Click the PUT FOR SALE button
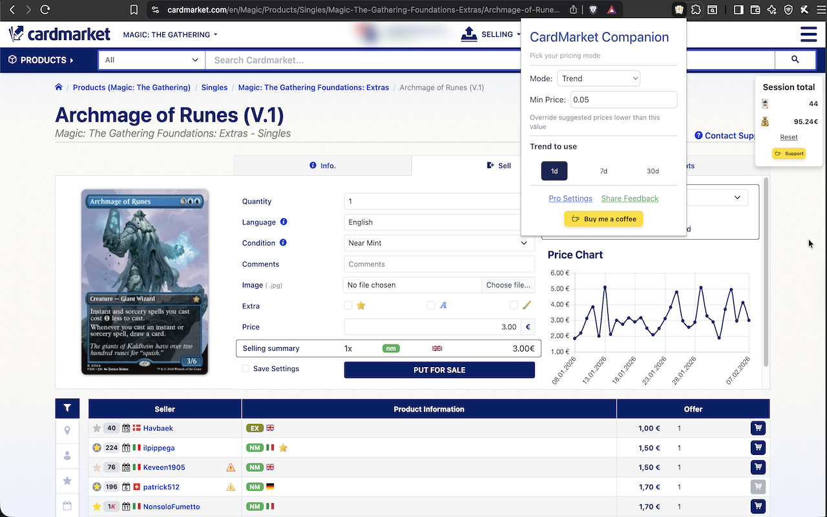Image resolution: width=827 pixels, height=517 pixels. tap(439, 370)
